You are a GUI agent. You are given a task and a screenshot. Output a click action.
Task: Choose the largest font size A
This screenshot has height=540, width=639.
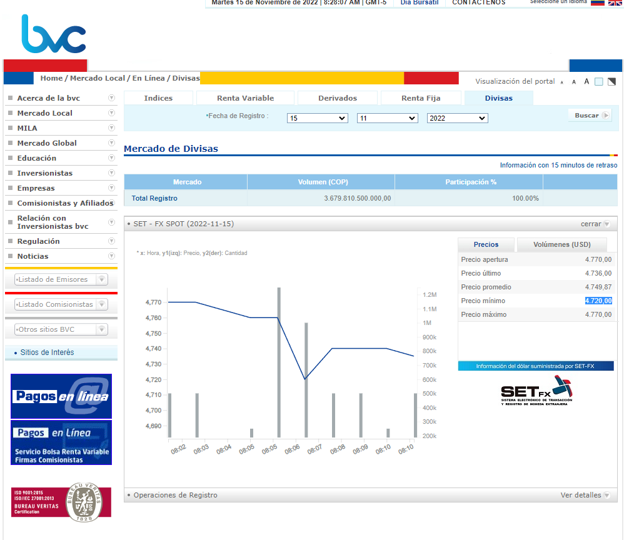point(586,81)
